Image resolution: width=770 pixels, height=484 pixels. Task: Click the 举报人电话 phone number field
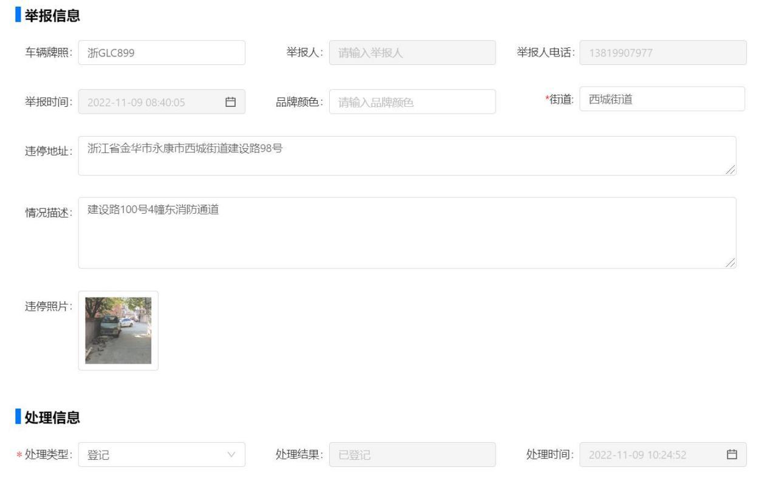663,53
